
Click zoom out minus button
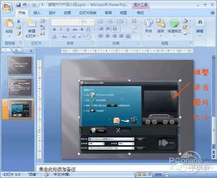167,175
